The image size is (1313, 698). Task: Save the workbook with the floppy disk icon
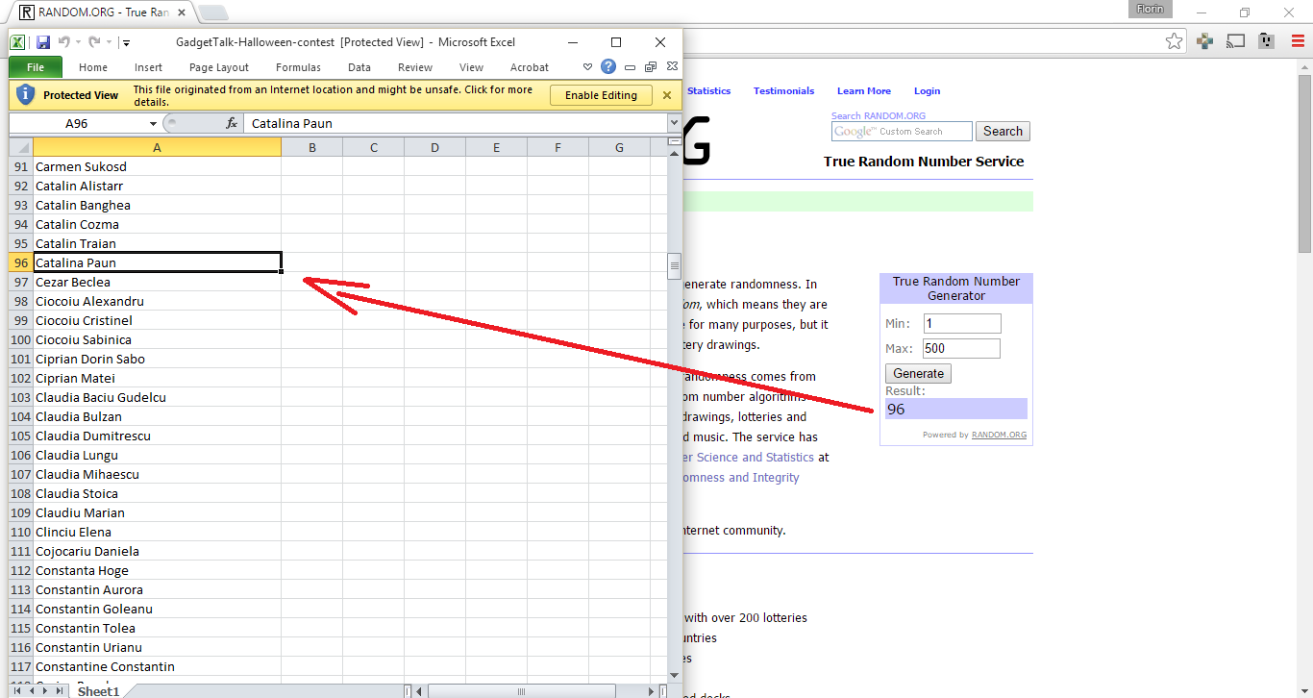click(42, 42)
